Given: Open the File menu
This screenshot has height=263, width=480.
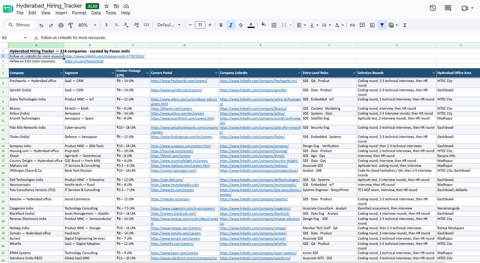Looking at the screenshot, I should point(20,13).
